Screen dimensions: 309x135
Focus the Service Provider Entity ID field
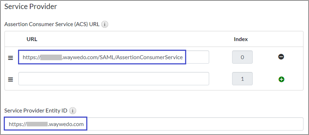(189, 124)
